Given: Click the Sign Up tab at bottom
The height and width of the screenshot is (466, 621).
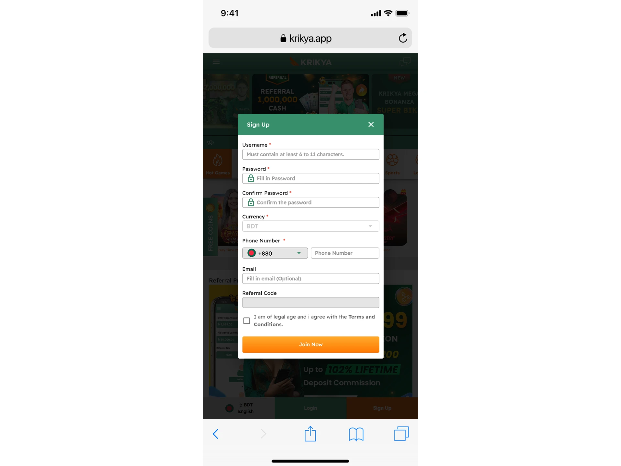Looking at the screenshot, I should [x=382, y=408].
